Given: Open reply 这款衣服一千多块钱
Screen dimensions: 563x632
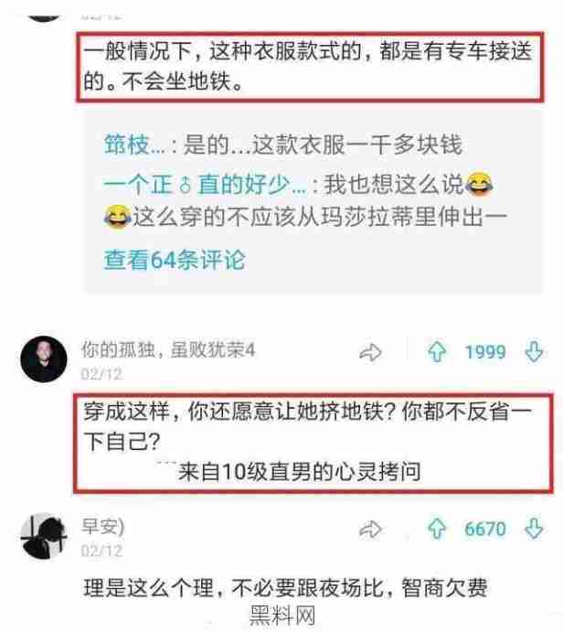Looking at the screenshot, I should [282, 145].
